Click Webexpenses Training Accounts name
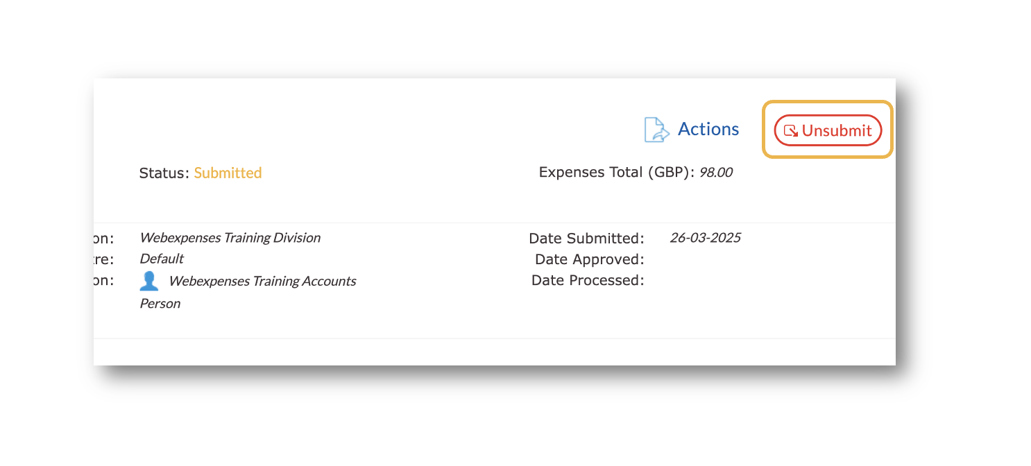 [262, 281]
